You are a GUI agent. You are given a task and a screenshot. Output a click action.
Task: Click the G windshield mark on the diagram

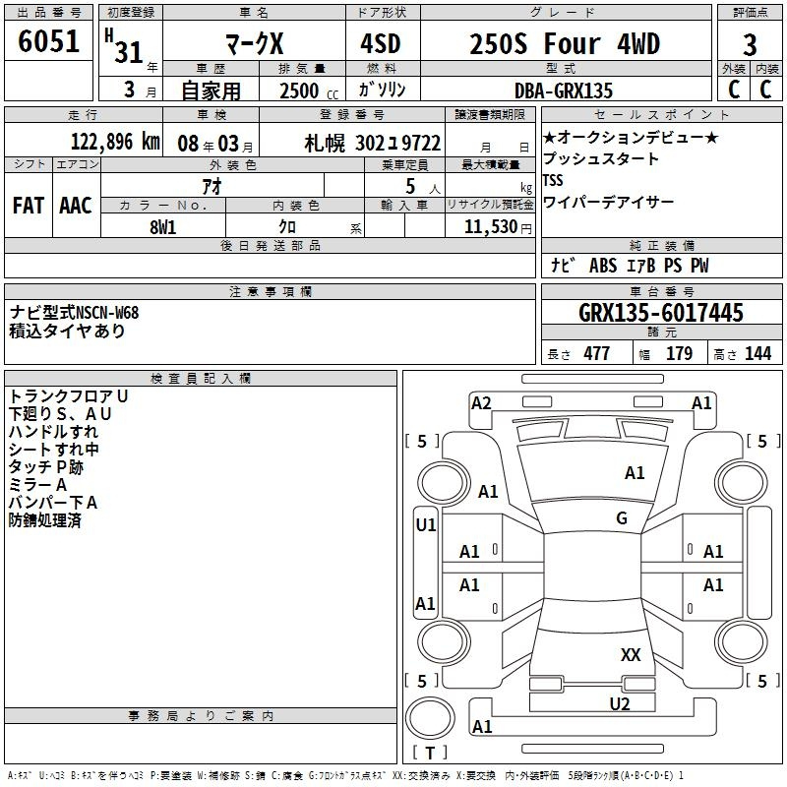point(622,518)
